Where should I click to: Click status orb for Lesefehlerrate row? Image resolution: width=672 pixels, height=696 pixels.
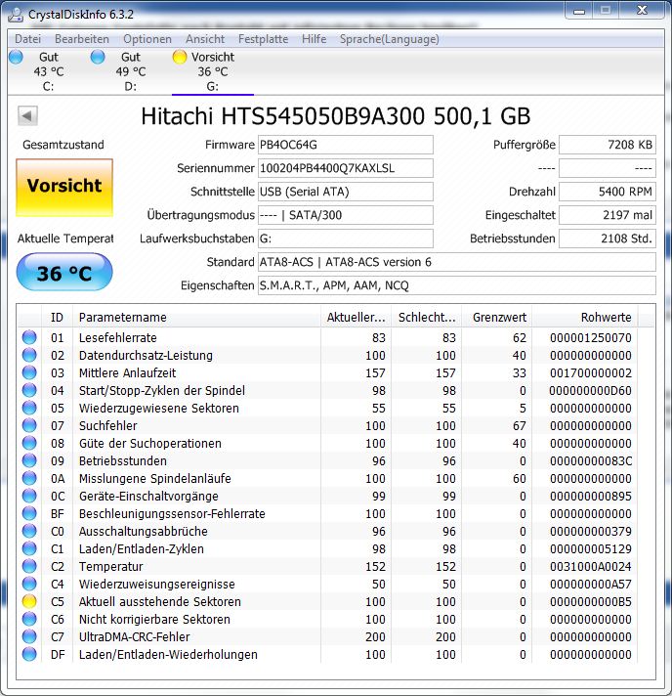coord(29,338)
